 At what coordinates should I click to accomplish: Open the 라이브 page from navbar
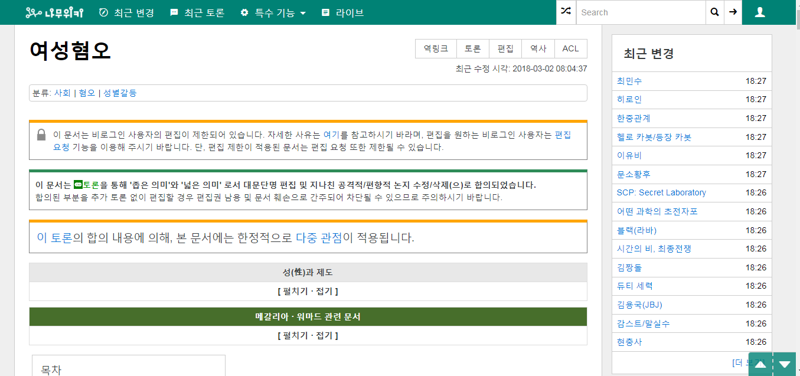click(342, 12)
